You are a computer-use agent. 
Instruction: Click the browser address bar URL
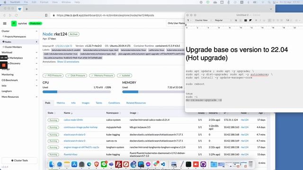105,15
